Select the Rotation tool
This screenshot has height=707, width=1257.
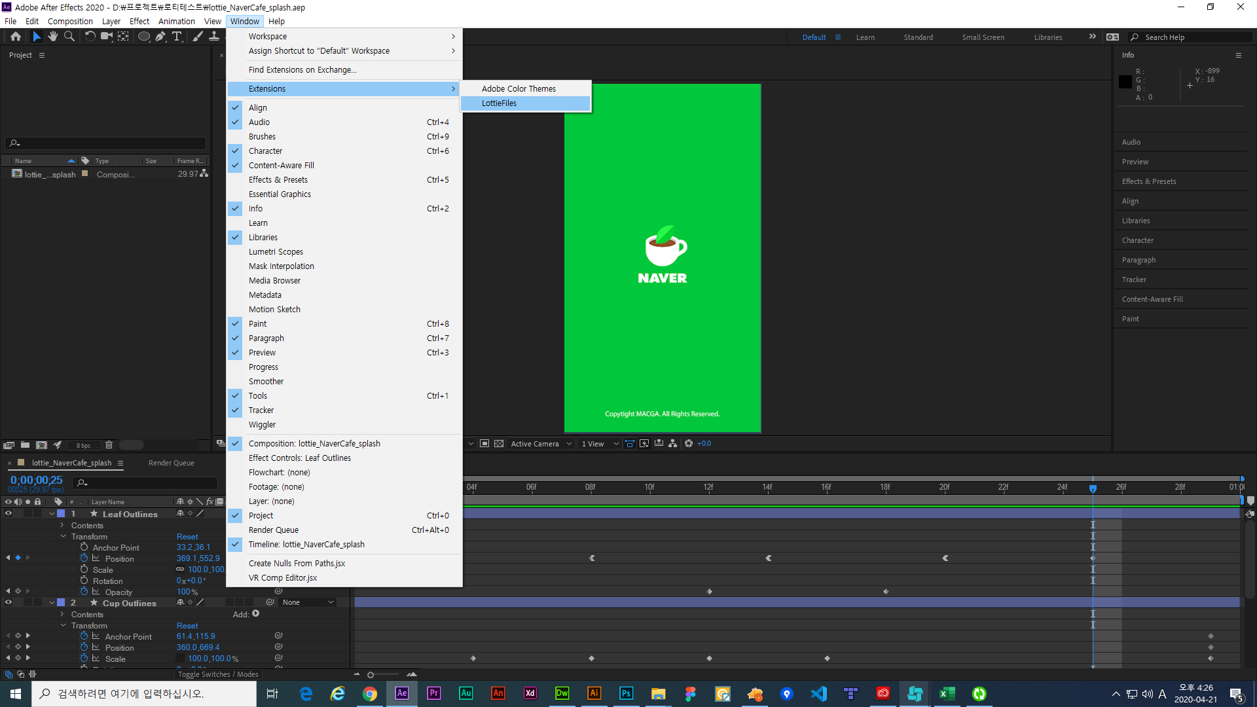pos(90,37)
